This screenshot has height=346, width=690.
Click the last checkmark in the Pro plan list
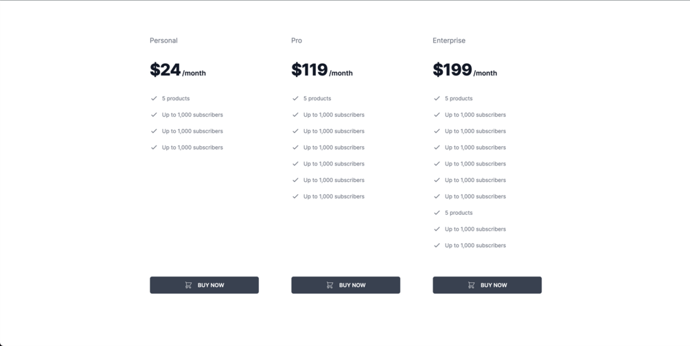tap(295, 196)
